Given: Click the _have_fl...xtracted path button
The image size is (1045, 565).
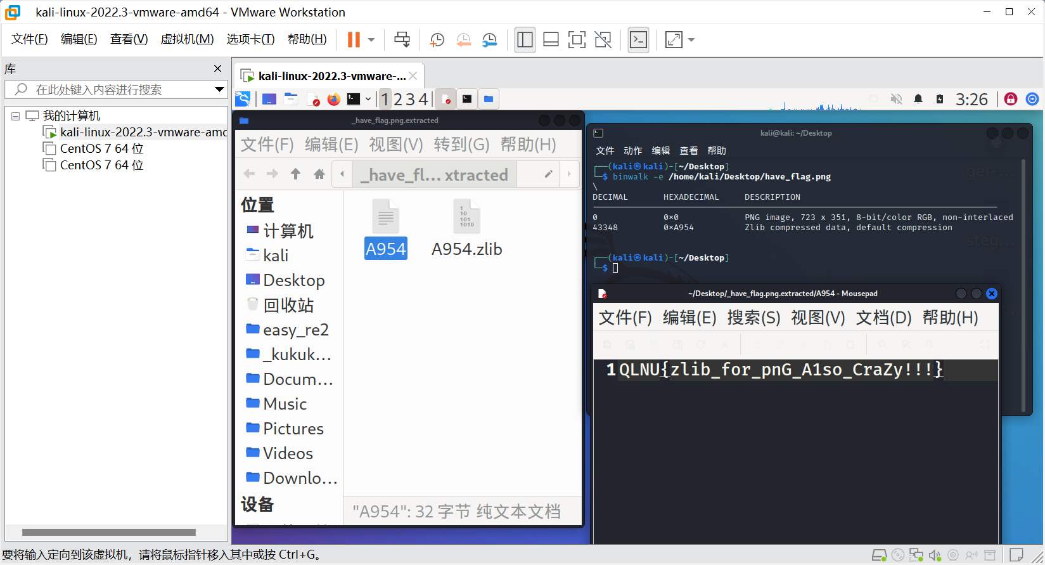Looking at the screenshot, I should coord(435,174).
